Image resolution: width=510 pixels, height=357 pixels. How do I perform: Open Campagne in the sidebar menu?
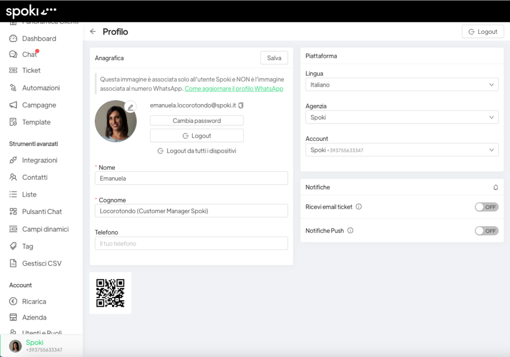click(x=39, y=105)
